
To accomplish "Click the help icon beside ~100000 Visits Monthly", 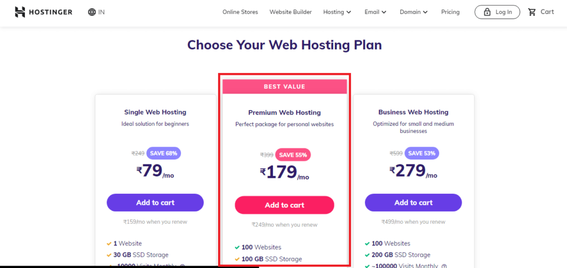I will pos(444,266).
